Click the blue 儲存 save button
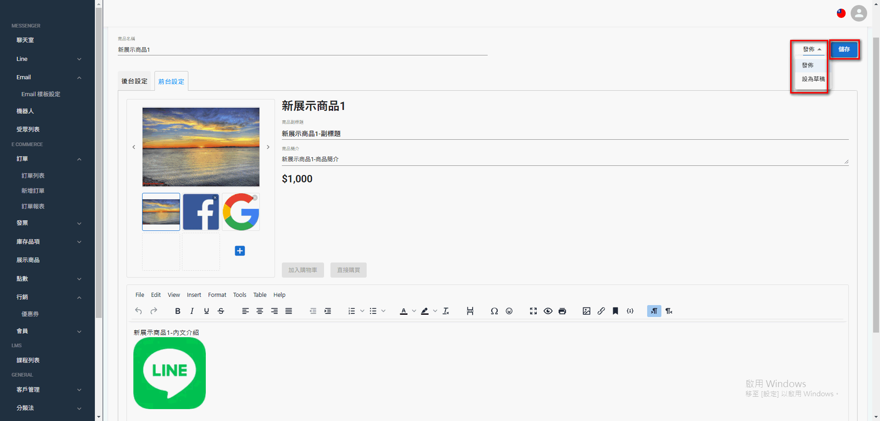This screenshot has height=421, width=880. [x=844, y=49]
